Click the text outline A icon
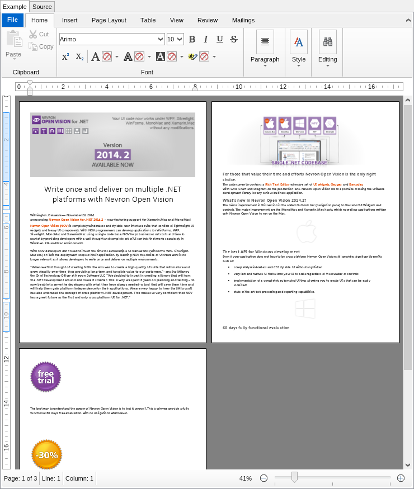Image resolution: width=414 pixels, height=489 pixels. 128,57
